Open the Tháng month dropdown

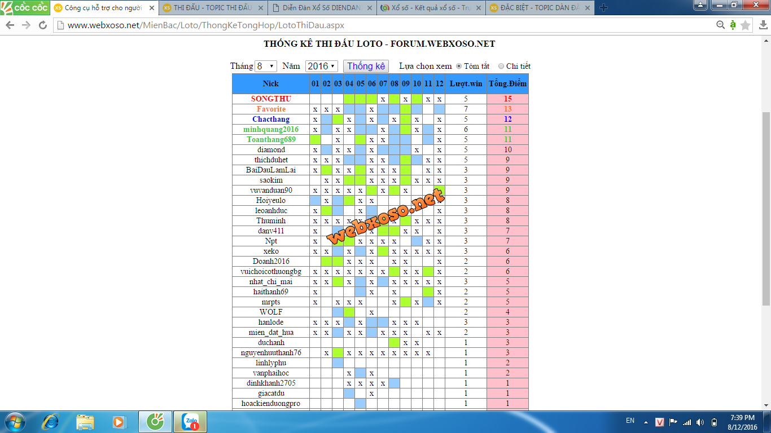tap(265, 66)
